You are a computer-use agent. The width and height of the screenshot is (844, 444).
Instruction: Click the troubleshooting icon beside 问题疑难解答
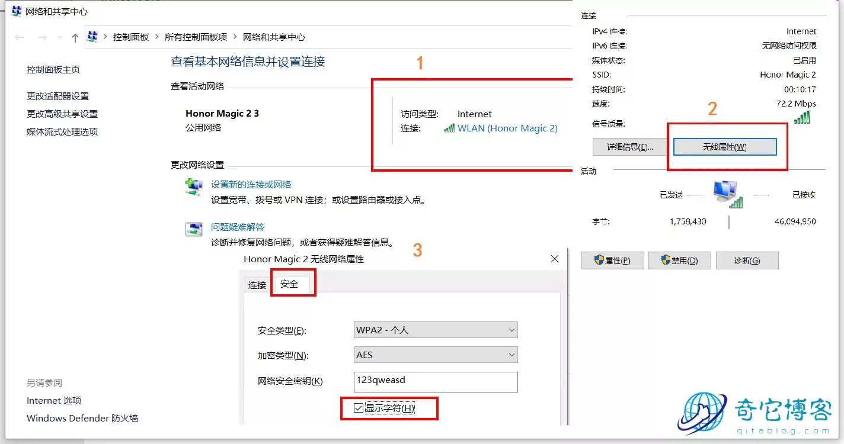click(x=193, y=229)
